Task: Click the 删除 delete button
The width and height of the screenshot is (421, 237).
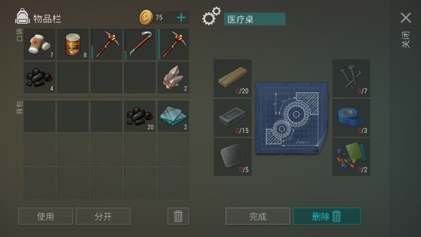Action: pos(327,216)
